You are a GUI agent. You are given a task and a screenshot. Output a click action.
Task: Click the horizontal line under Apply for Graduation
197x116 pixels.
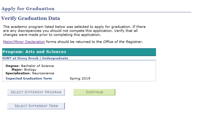click(96, 12)
